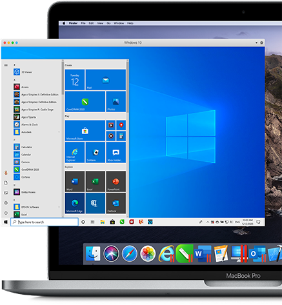Open the Edit menu in macOS menu bar

coord(91,23)
